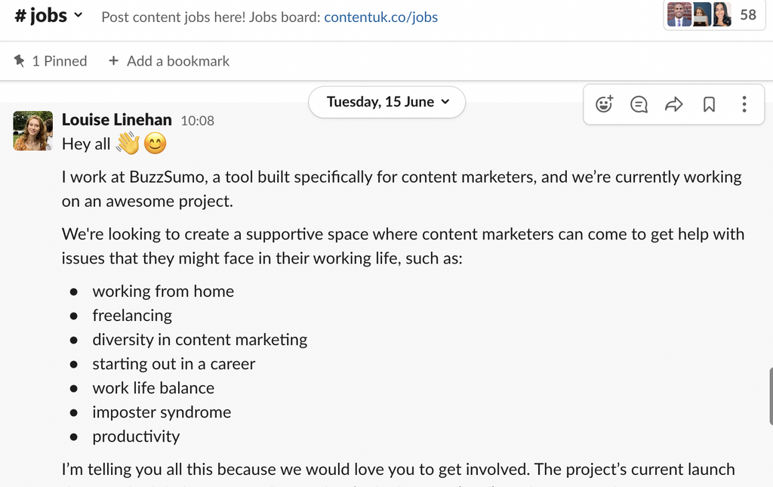Save the message with the bookmark icon
773x487 pixels.
pyautogui.click(x=709, y=104)
